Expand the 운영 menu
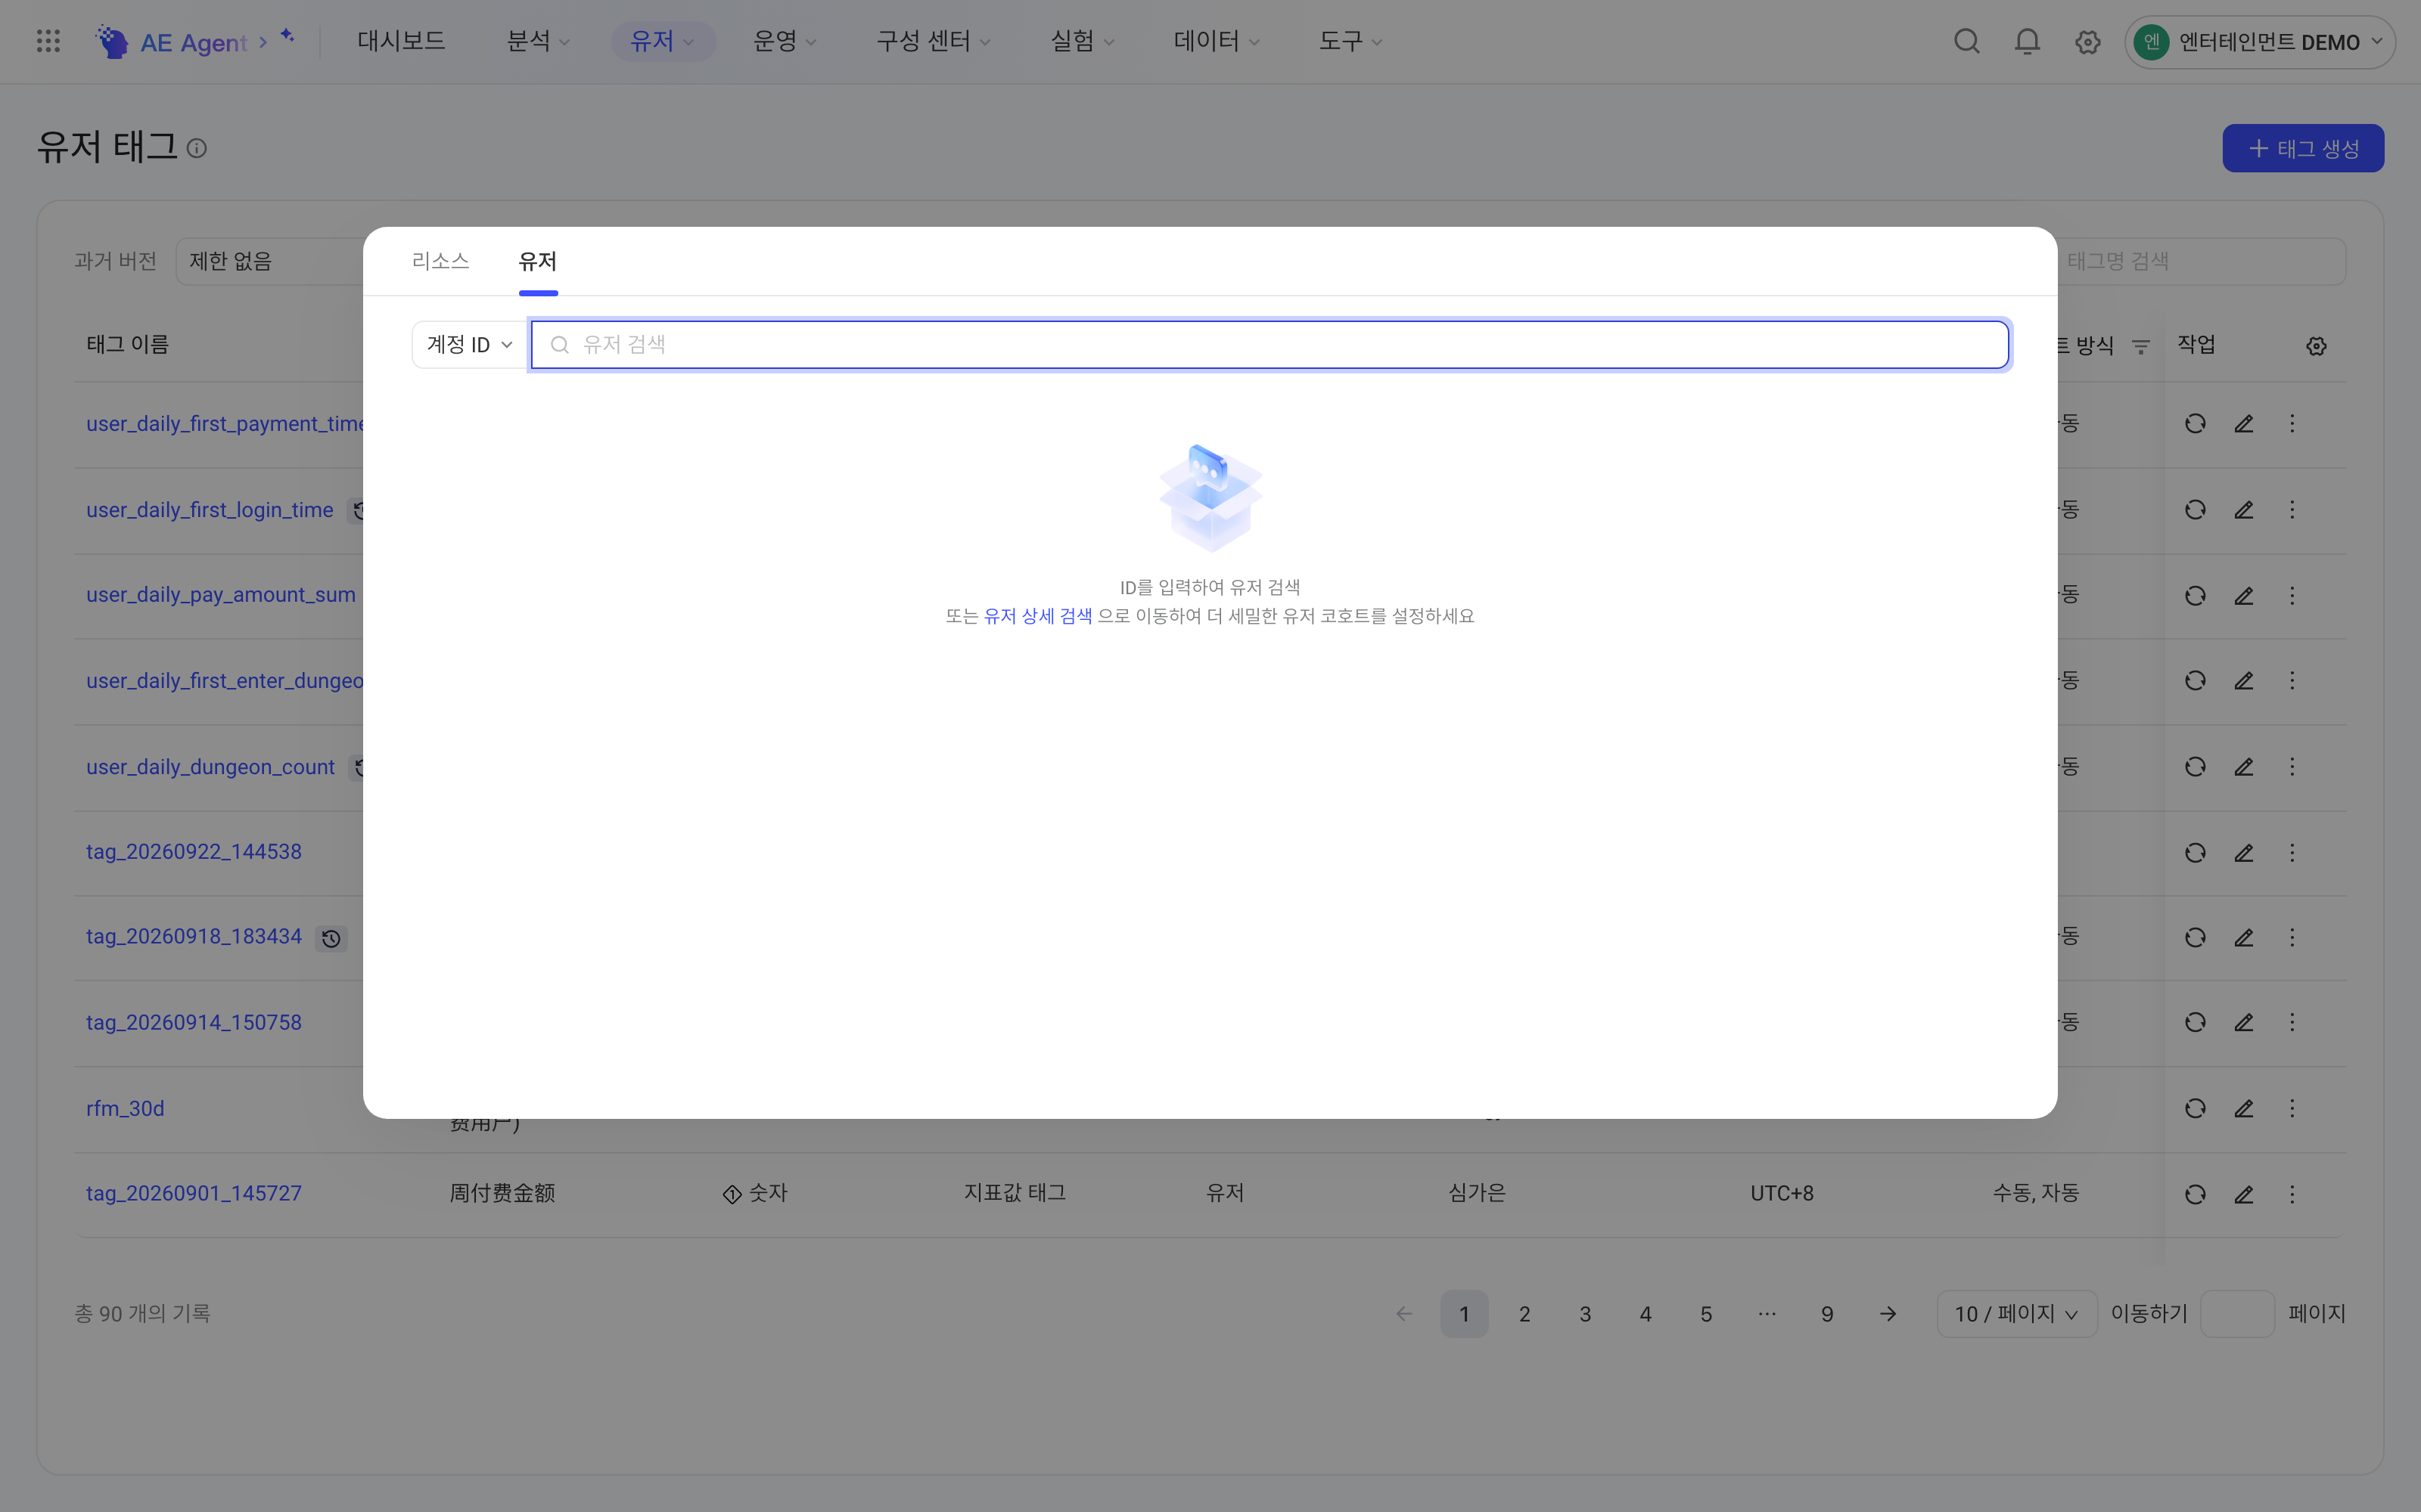The image size is (2421, 1512). pyautogui.click(x=785, y=41)
